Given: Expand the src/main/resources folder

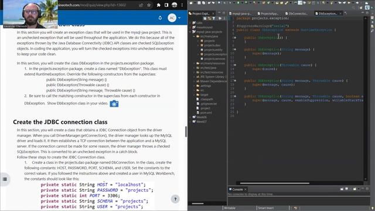Looking at the screenshot, I should [194, 63].
